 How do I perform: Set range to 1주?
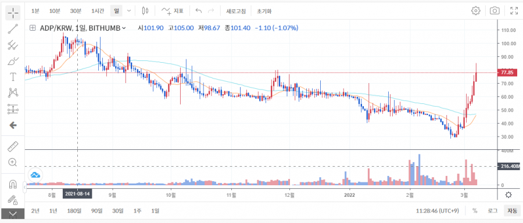click(x=137, y=211)
